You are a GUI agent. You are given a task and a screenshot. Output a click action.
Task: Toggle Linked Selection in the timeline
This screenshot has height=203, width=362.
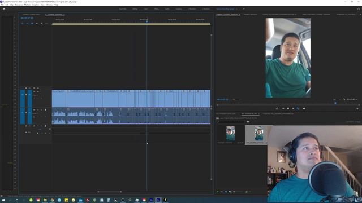(32, 24)
